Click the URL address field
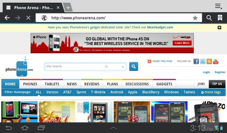This screenshot has width=227, height=133. [119, 18]
